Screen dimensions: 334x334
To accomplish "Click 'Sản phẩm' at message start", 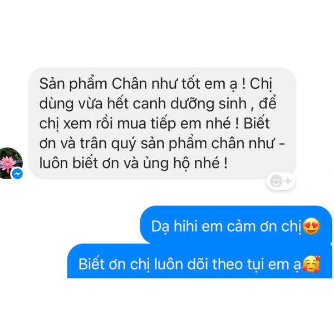I will tap(73, 85).
